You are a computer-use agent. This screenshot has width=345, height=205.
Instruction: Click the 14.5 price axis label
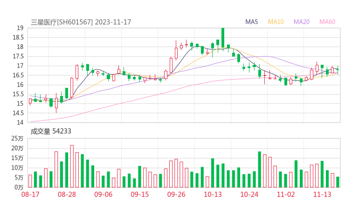(x=18, y=113)
